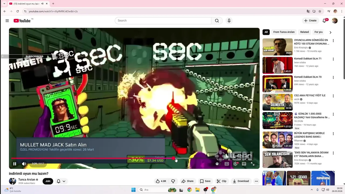Open player settings gear
Viewport: 345px width, 194px height.
pos(236,164)
